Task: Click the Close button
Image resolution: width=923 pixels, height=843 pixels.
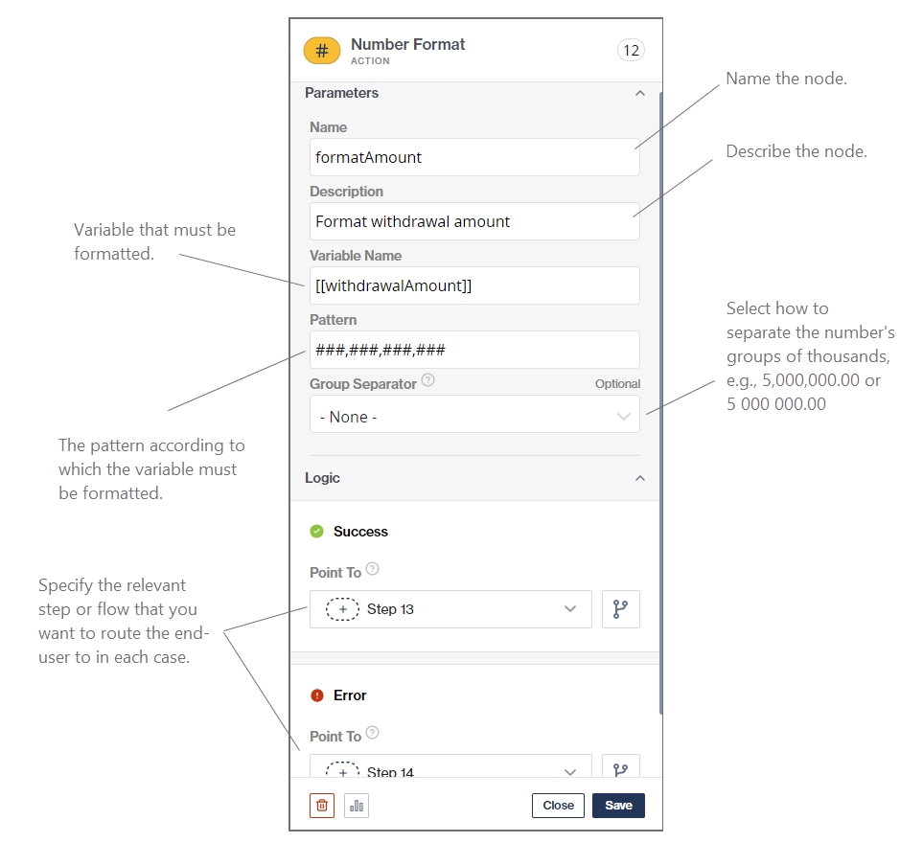Action: click(x=558, y=806)
